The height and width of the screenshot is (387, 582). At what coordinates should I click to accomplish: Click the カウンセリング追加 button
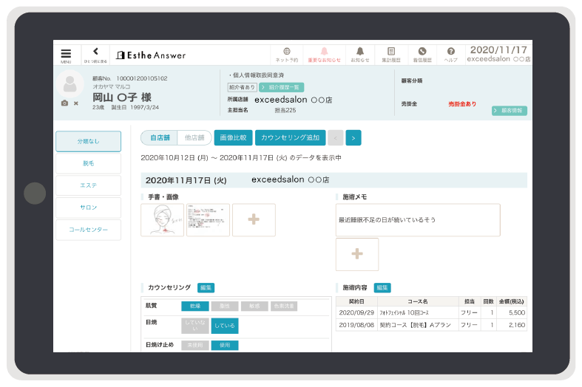[x=289, y=137]
